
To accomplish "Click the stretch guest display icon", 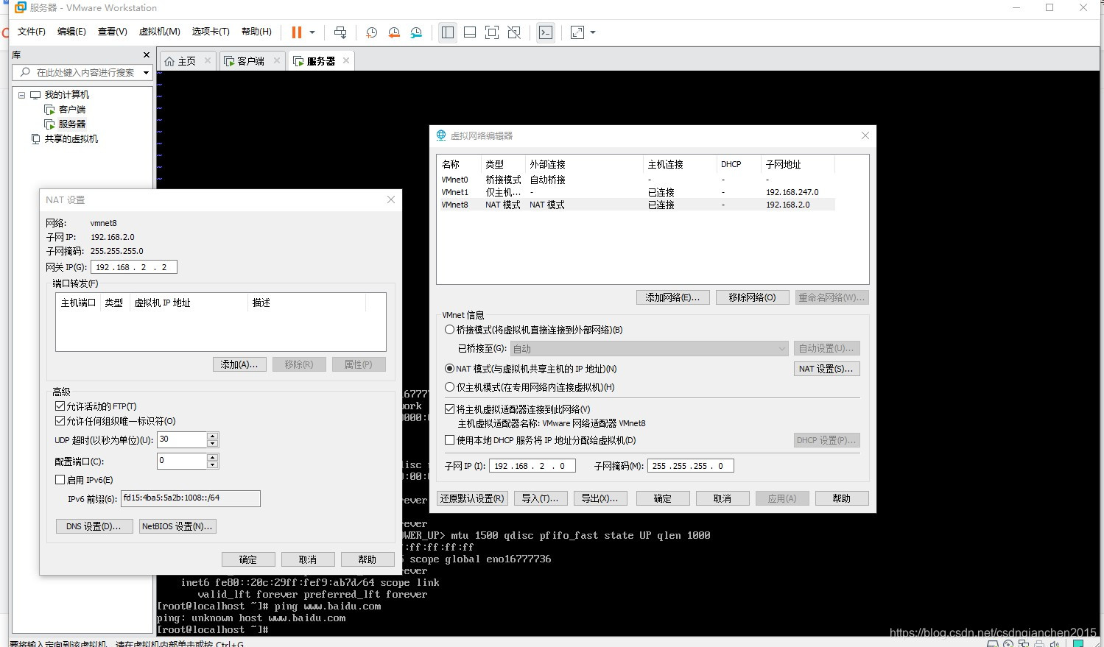I will pyautogui.click(x=577, y=32).
